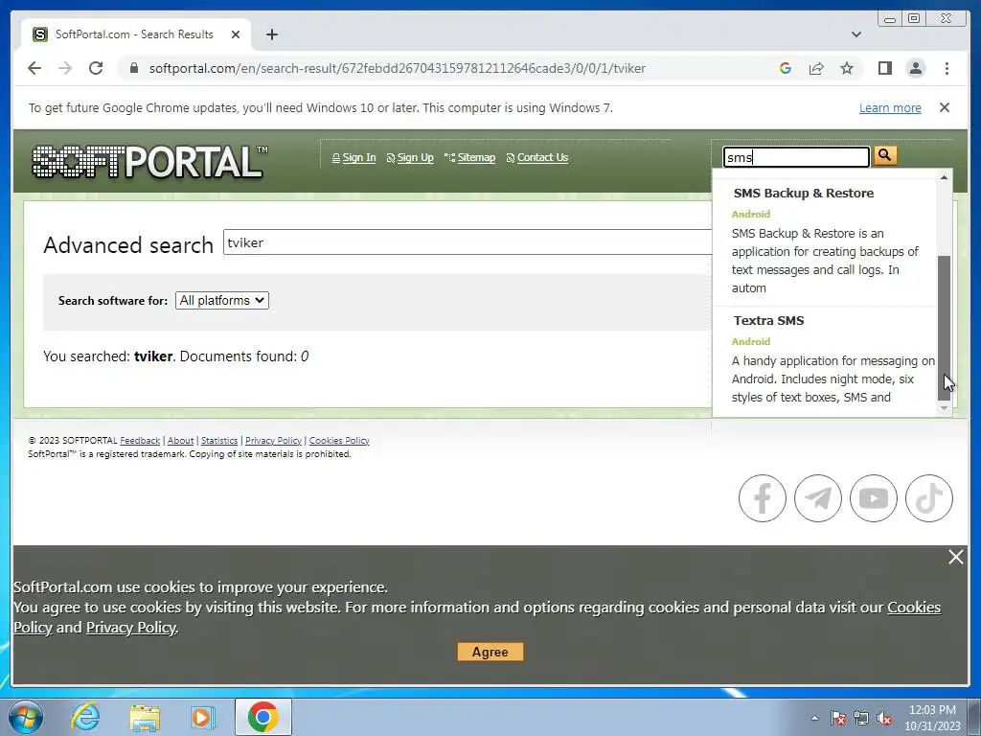The image size is (981, 736).
Task: Open the About footer link
Action: (x=180, y=441)
